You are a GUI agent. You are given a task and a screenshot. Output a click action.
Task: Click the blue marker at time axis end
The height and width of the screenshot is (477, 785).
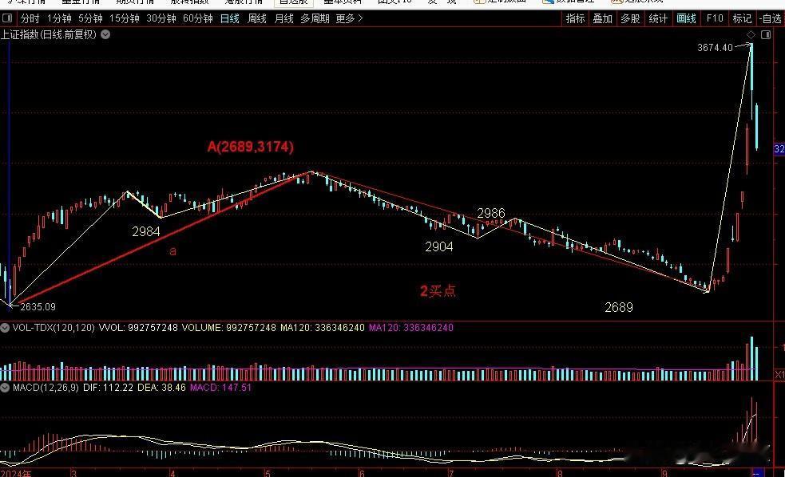(x=756, y=473)
